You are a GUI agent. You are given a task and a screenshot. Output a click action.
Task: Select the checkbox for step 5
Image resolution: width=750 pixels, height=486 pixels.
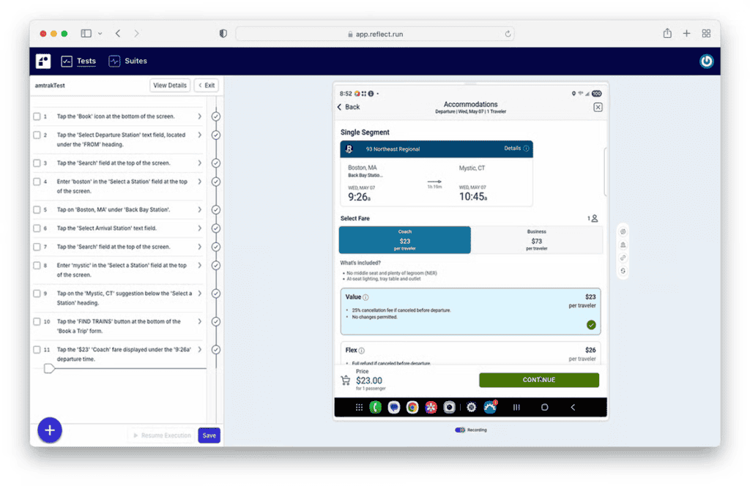coord(37,209)
